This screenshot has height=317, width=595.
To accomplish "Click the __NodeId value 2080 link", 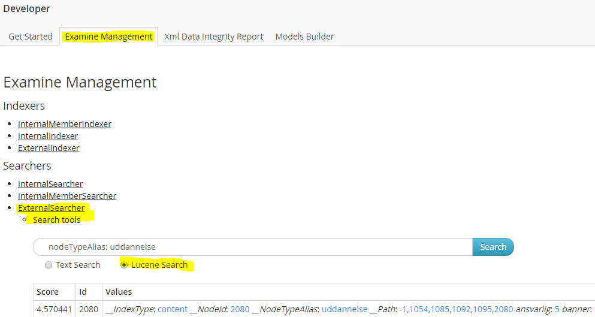I will (x=240, y=309).
